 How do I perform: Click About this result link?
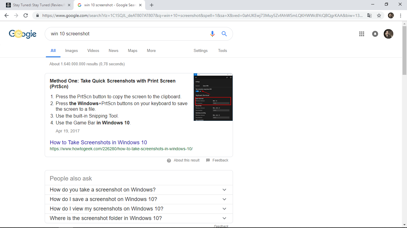[187, 160]
